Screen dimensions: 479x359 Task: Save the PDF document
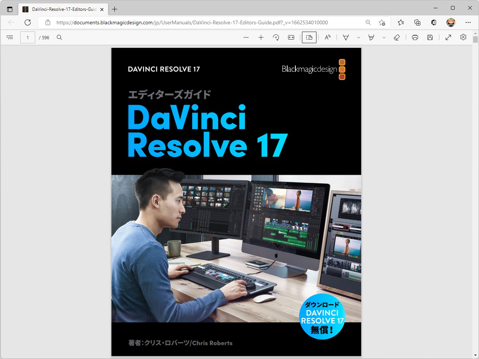pyautogui.click(x=430, y=37)
